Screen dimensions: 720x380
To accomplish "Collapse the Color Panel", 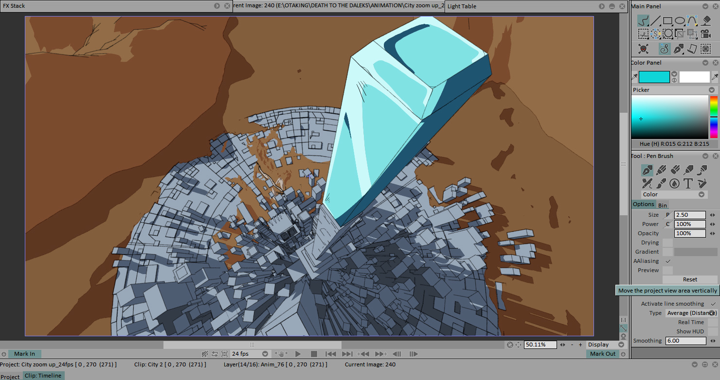I will pyautogui.click(x=706, y=63).
